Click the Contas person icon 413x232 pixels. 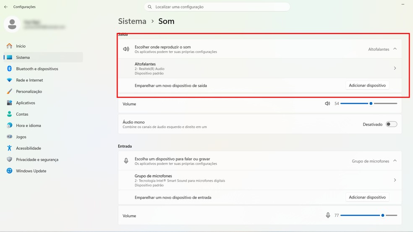tap(10, 114)
